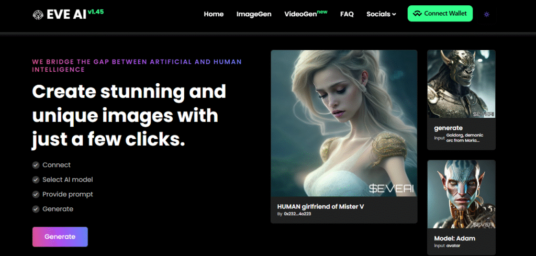Open the Goldorg demonic orc thumbnail
The width and height of the screenshot is (536, 256).
(x=461, y=84)
